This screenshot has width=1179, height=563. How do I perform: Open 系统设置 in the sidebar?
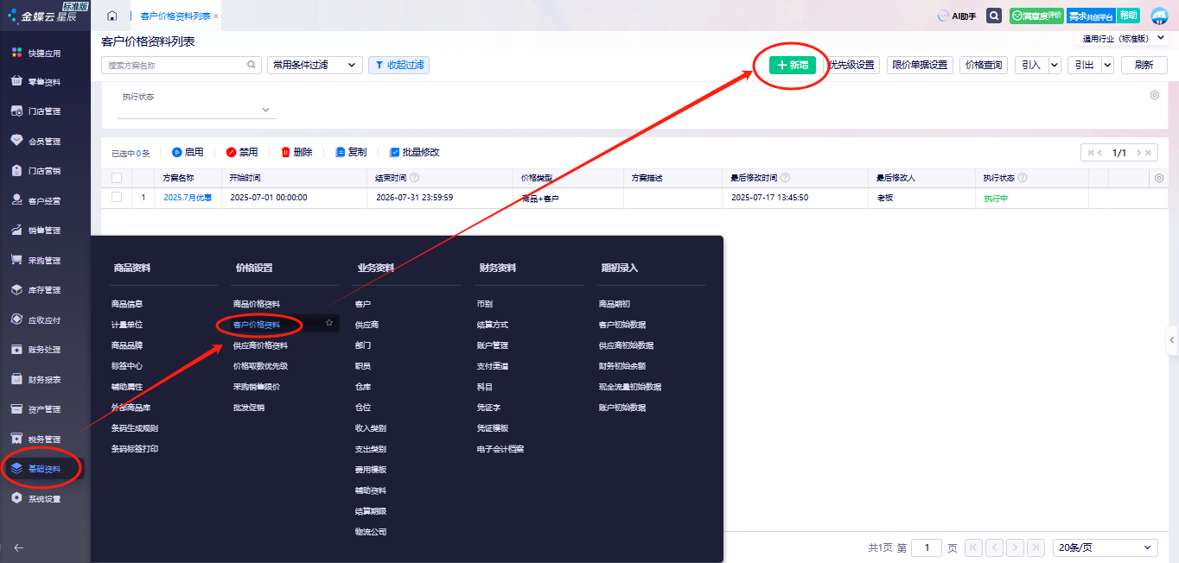[44, 499]
